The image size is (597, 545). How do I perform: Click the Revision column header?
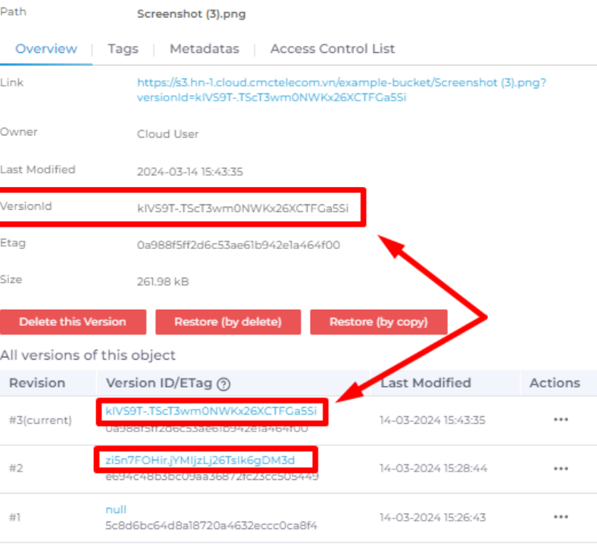click(x=37, y=383)
